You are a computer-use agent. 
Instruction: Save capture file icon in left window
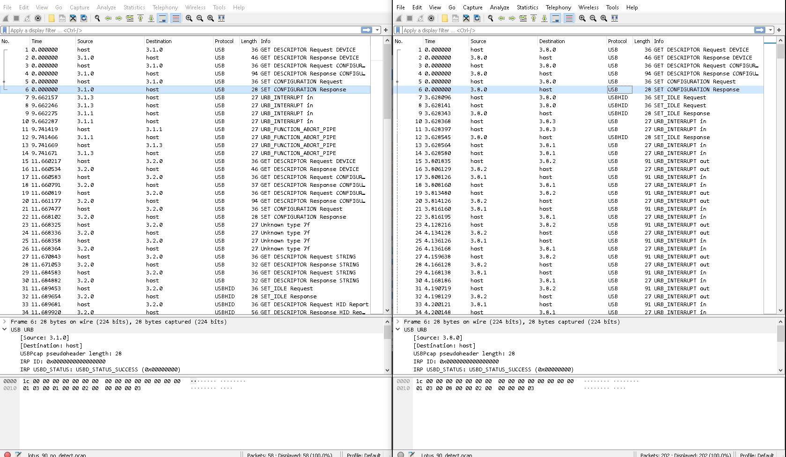62,18
